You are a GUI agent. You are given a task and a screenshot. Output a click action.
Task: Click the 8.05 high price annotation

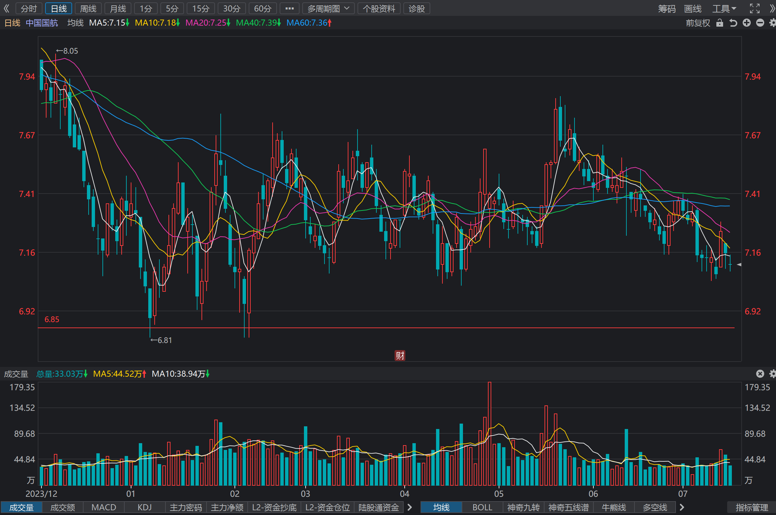[67, 51]
